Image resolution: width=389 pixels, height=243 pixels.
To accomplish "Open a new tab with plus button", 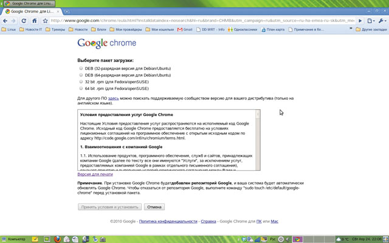I will point(67,12).
